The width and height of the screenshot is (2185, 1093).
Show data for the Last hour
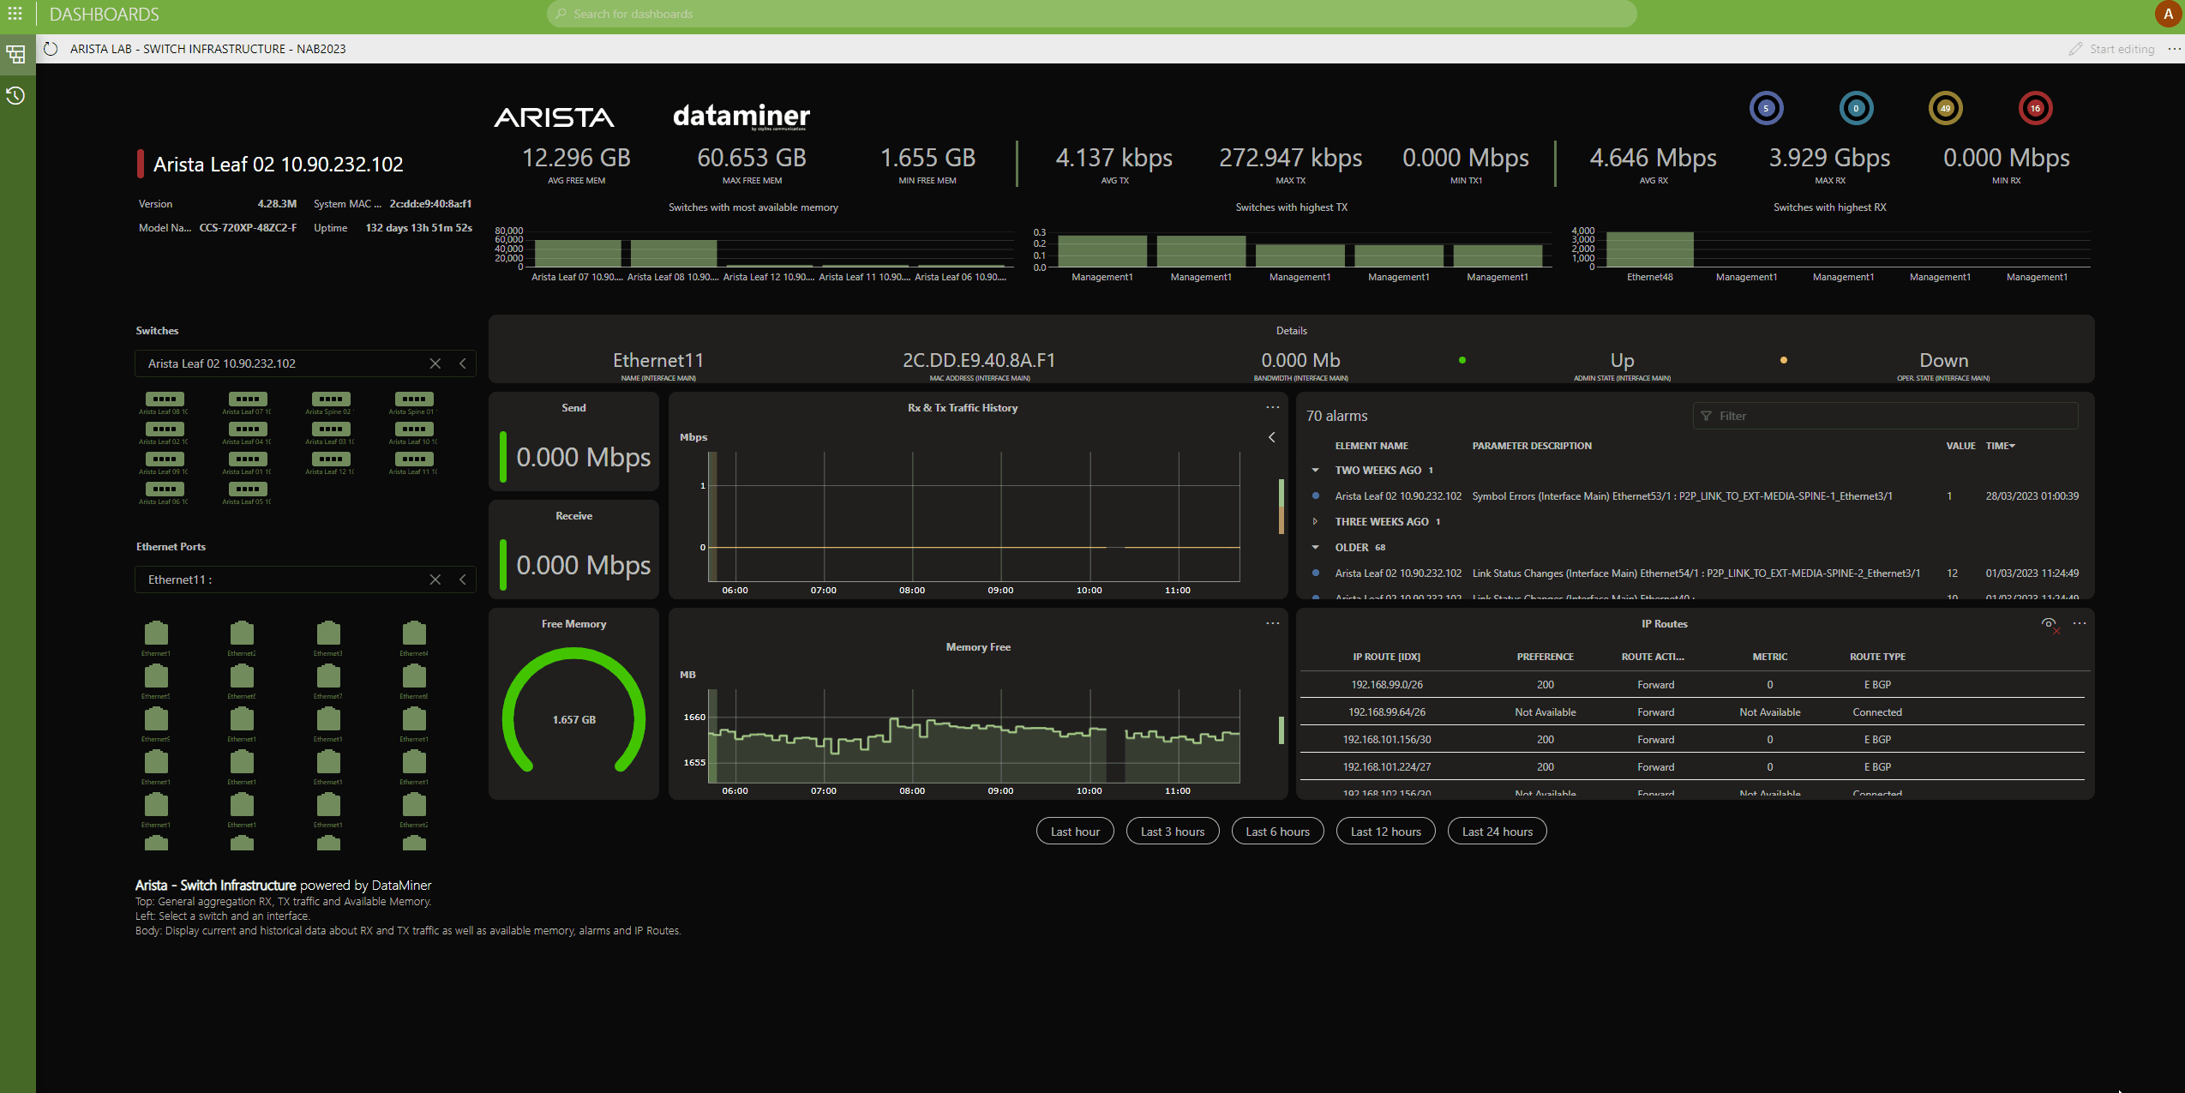1075,832
